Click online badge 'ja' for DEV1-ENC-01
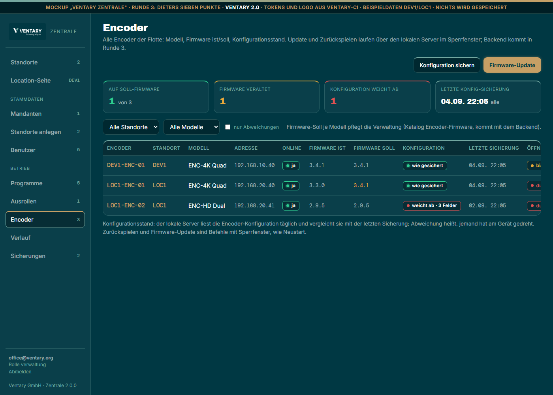Viewport: 553px width, 395px height. click(x=291, y=166)
